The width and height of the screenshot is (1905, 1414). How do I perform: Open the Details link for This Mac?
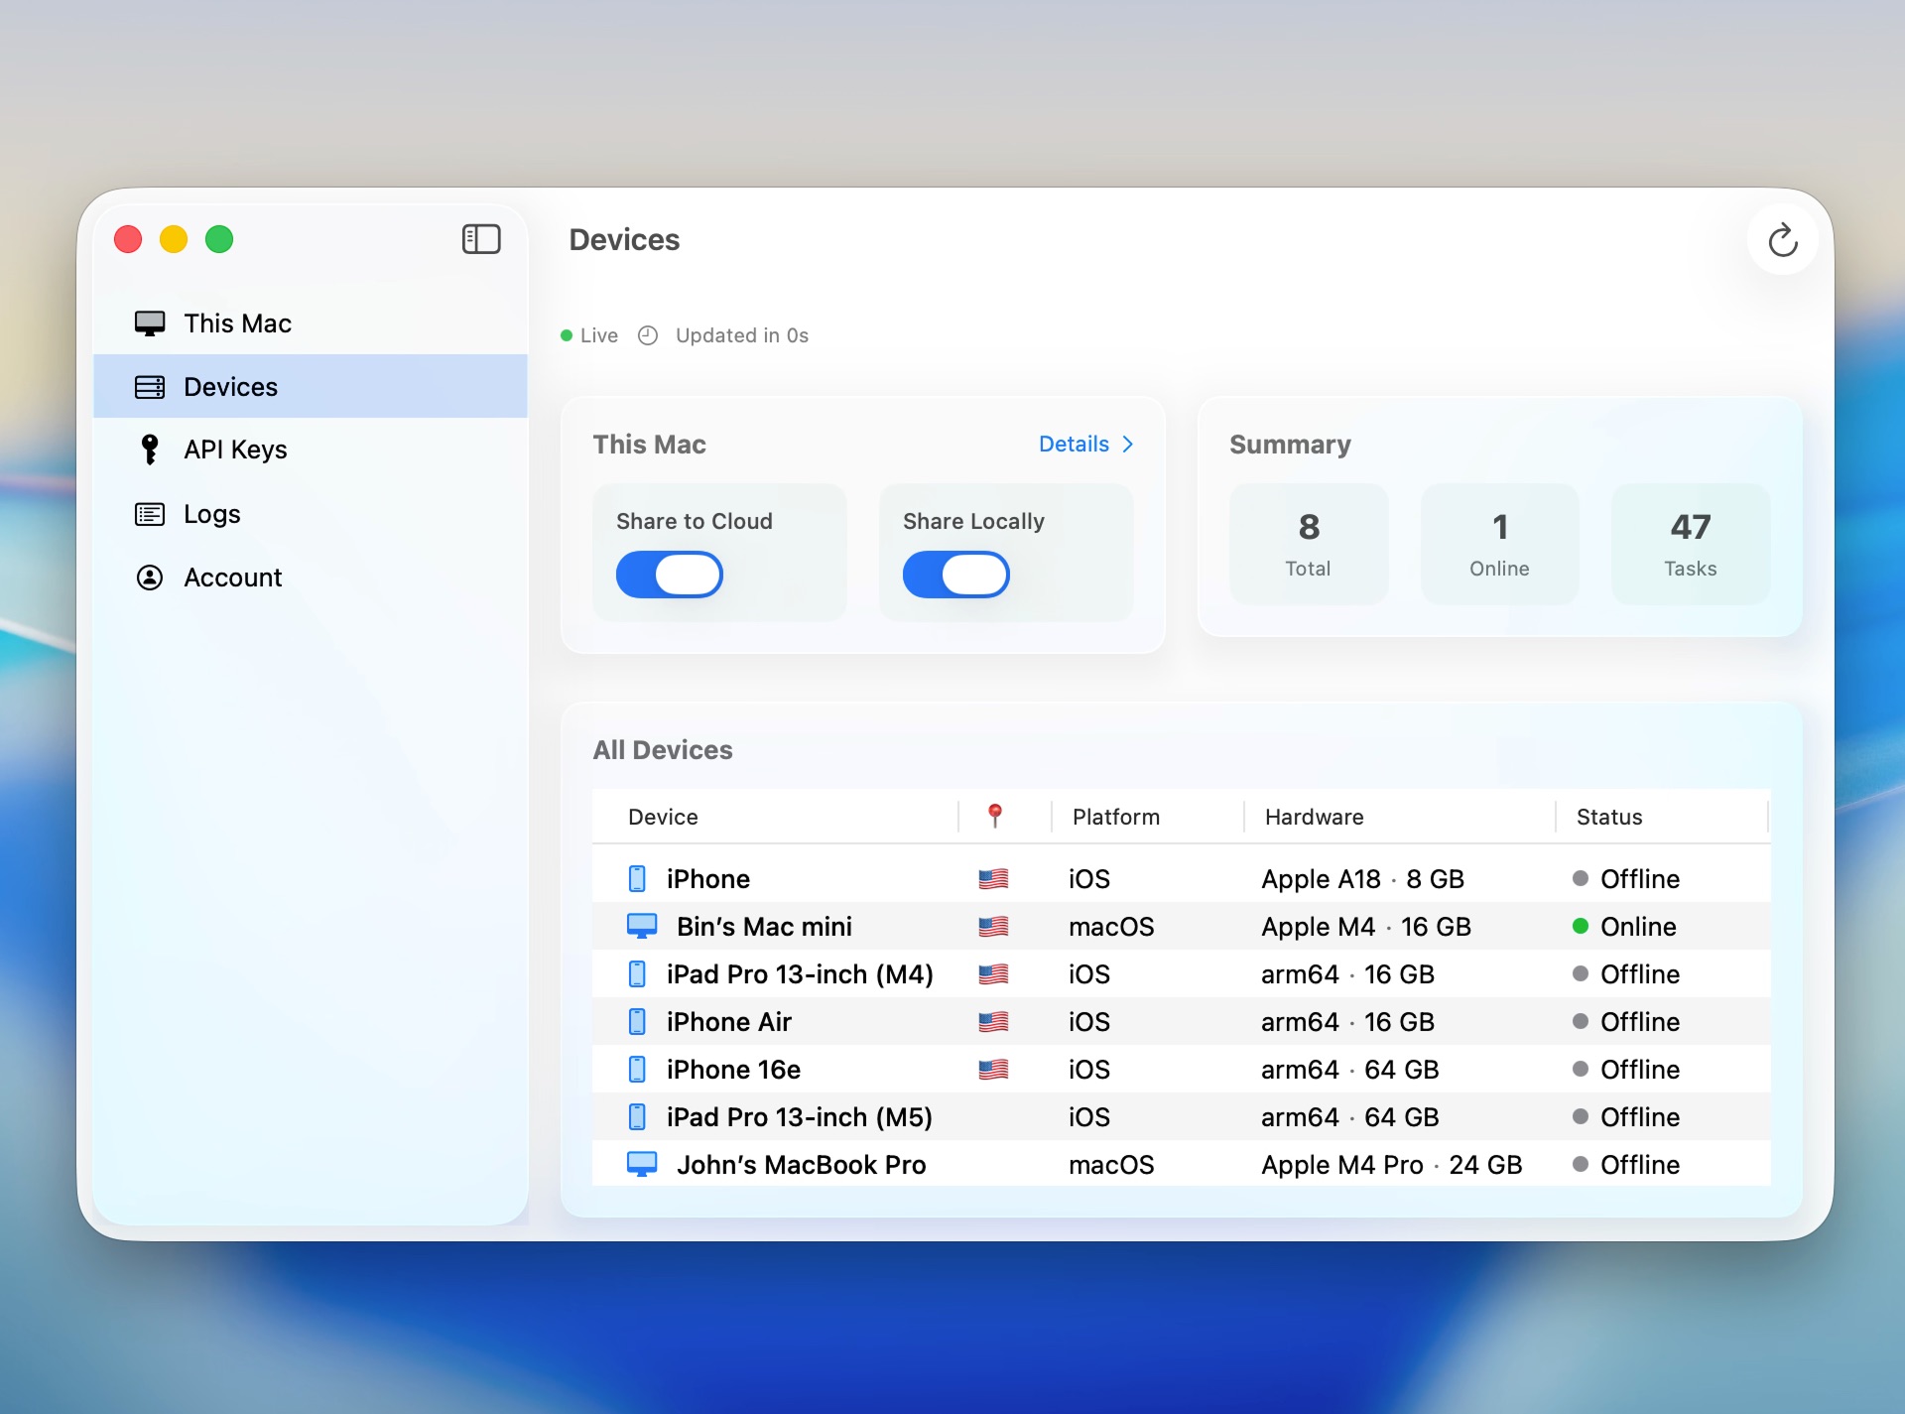pyautogui.click(x=1075, y=445)
